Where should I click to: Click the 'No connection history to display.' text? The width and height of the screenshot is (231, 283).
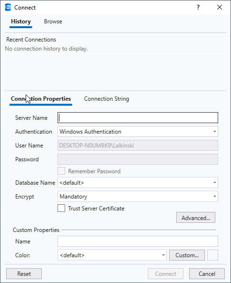(47, 49)
